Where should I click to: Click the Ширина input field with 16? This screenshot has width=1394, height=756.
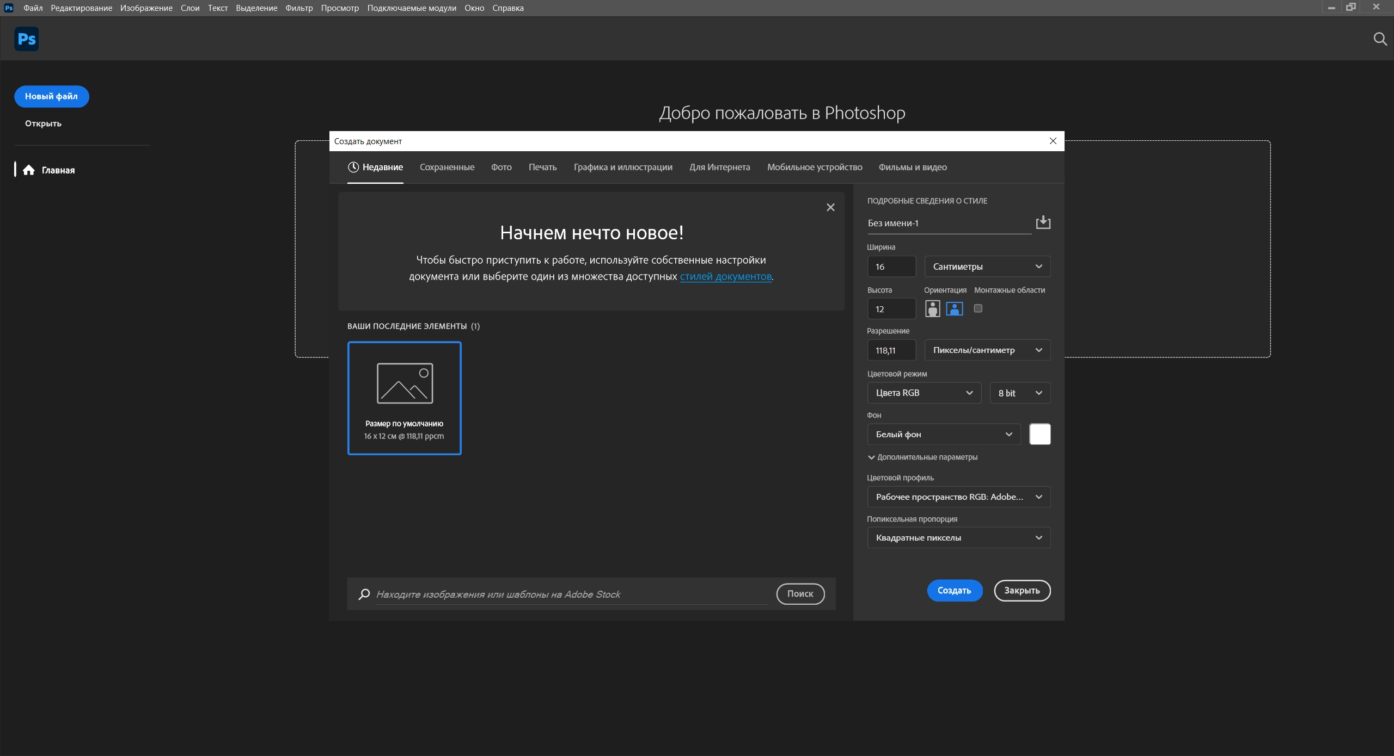click(x=891, y=267)
